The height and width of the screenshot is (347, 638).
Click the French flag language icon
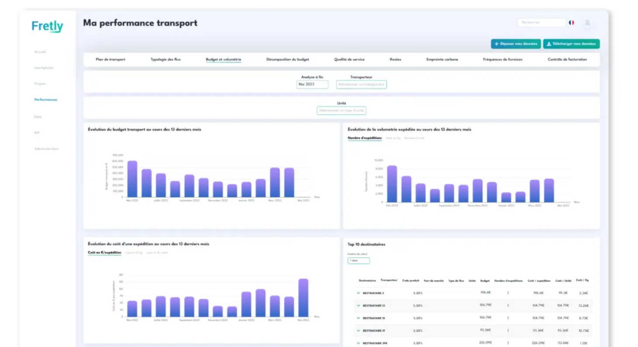571,22
